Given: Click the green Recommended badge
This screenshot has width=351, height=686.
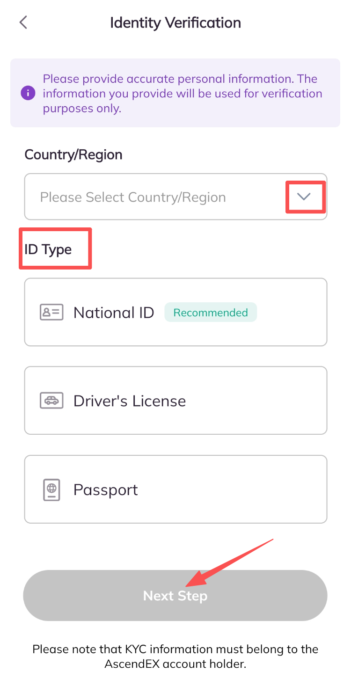Looking at the screenshot, I should [211, 312].
